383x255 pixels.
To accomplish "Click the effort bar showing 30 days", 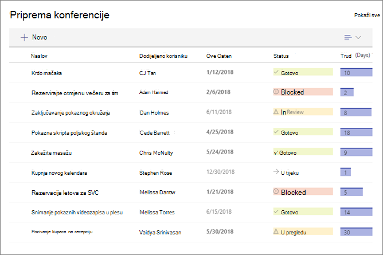I will coord(356,232).
